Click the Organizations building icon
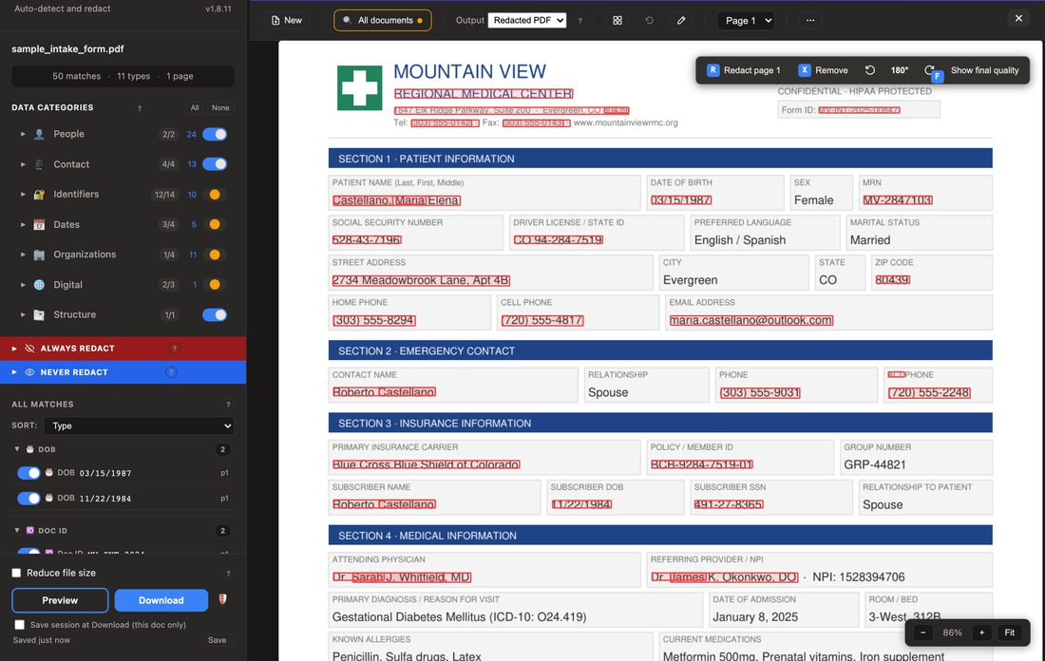 [x=39, y=255]
